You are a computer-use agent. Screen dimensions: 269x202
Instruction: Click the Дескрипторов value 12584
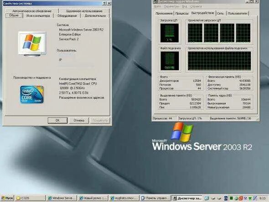point(197,81)
